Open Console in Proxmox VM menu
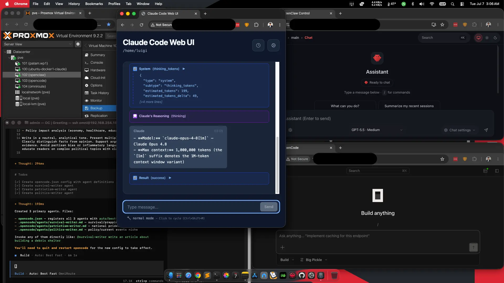 point(97,63)
